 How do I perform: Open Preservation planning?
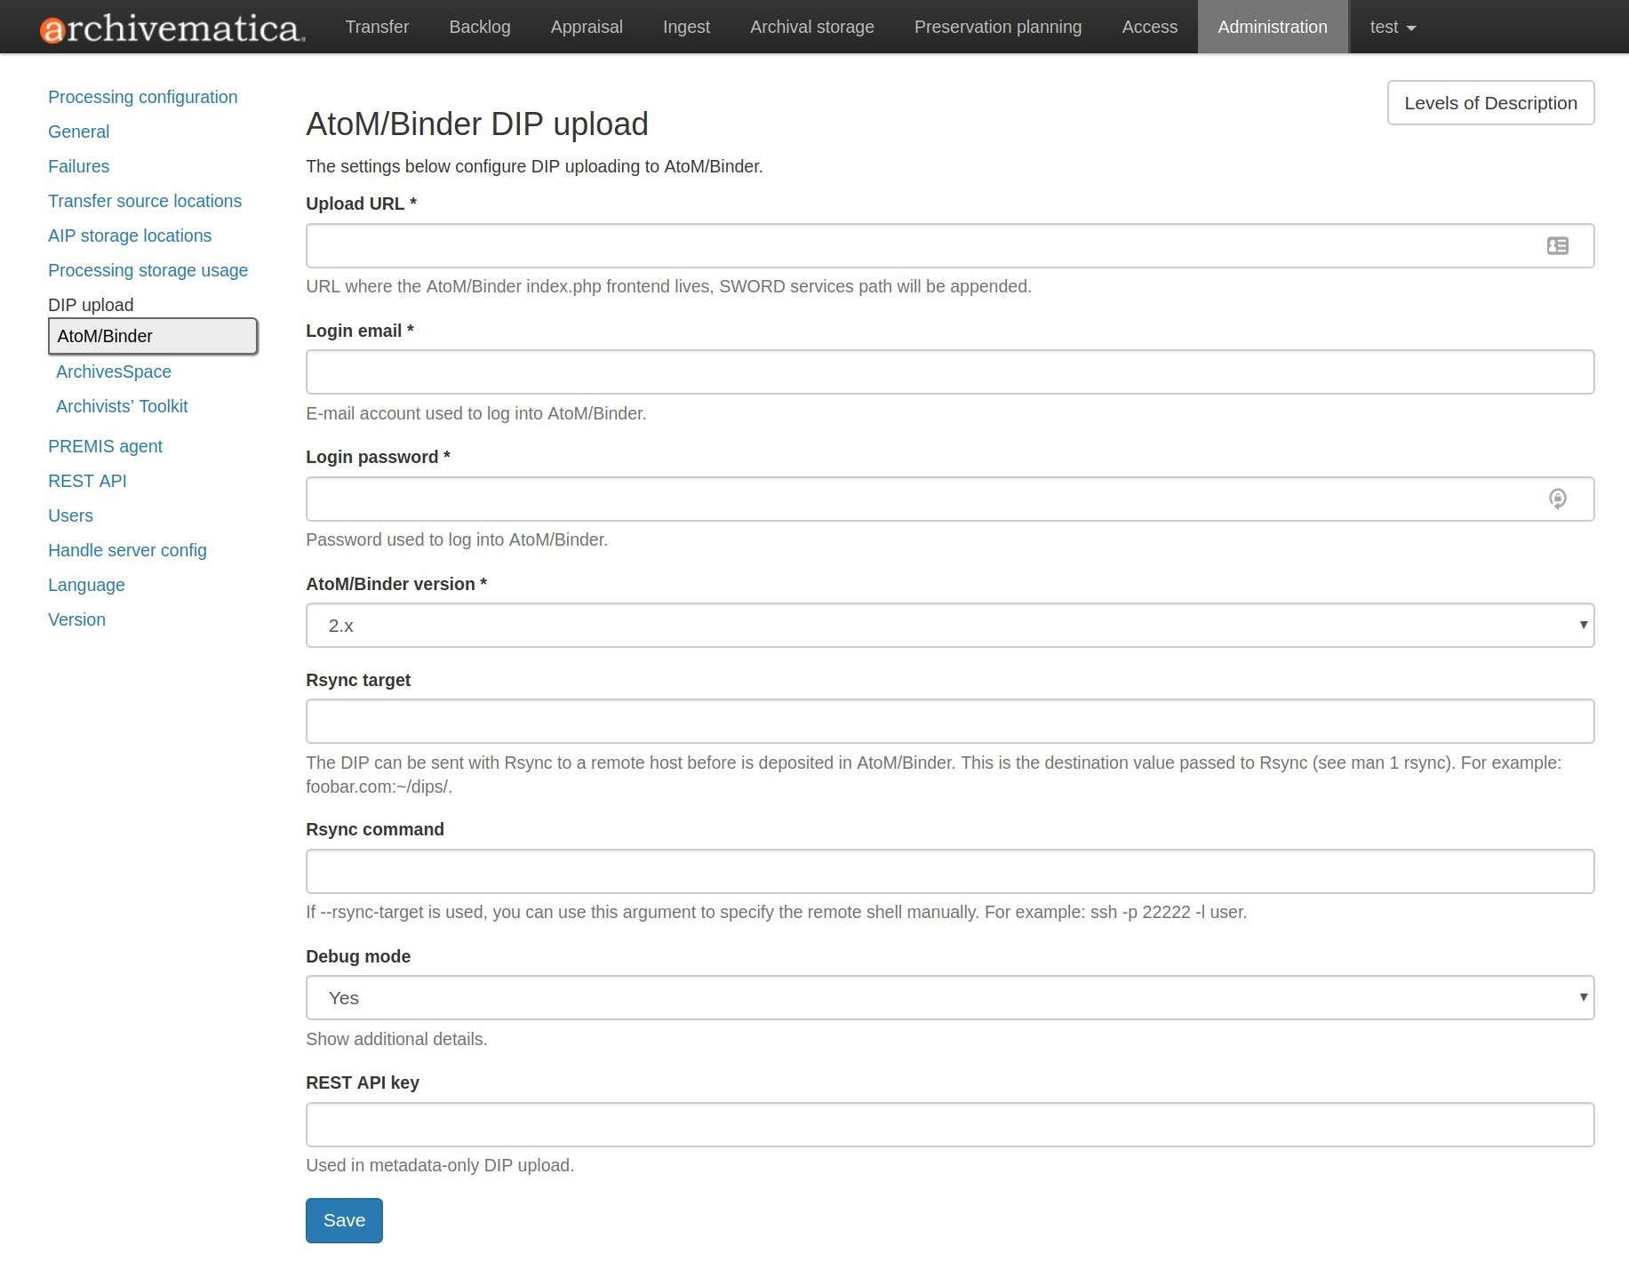point(996,27)
